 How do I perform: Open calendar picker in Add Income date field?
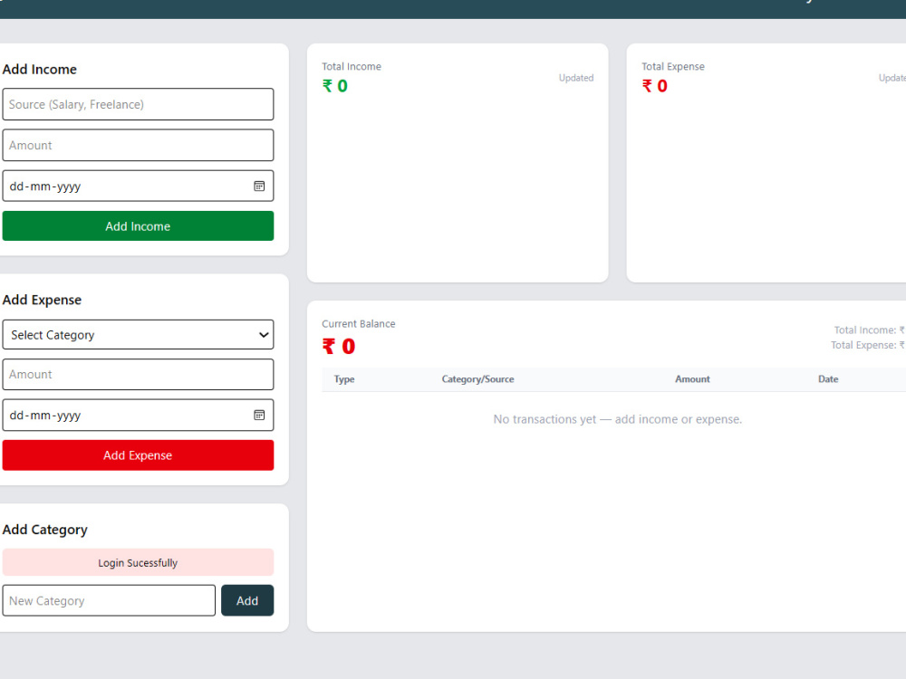coord(259,186)
